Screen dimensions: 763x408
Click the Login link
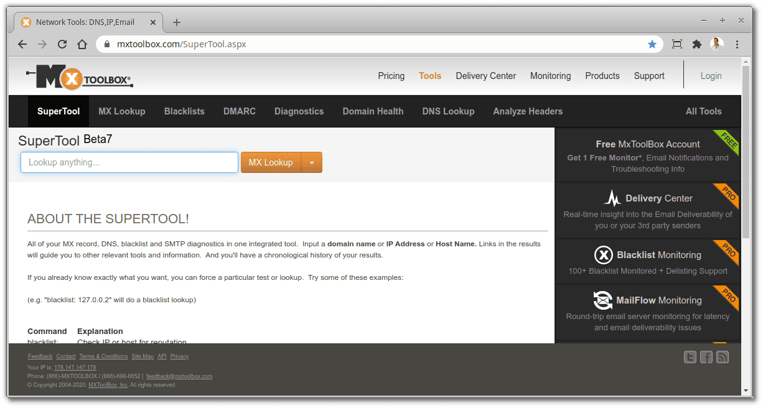click(x=711, y=76)
